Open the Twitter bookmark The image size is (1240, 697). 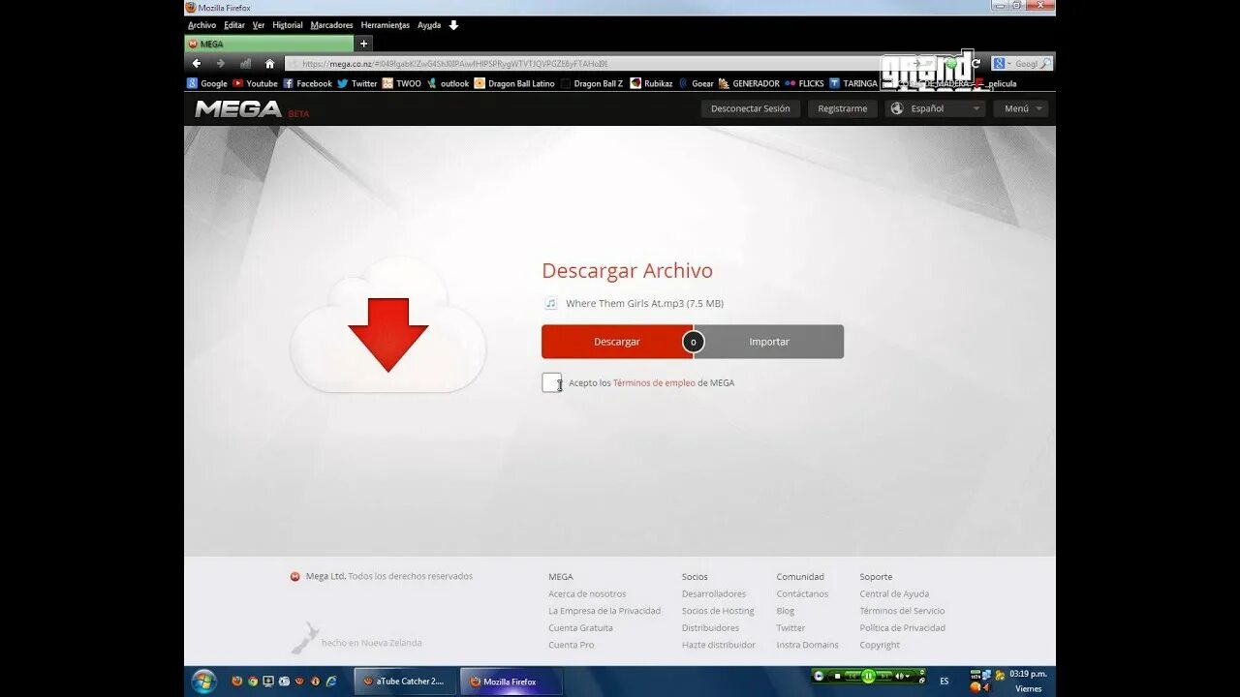point(357,83)
